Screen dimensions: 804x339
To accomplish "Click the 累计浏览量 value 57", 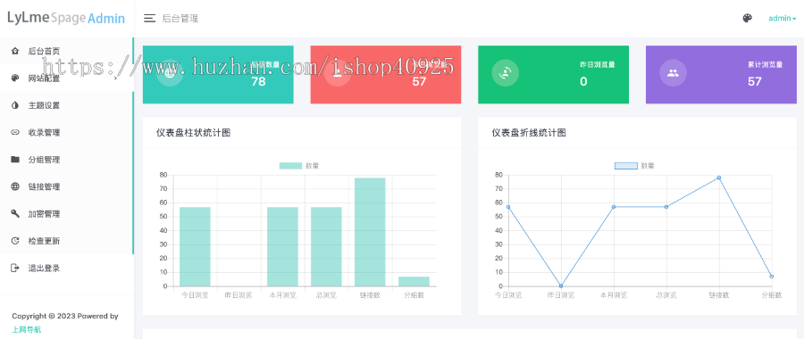I will (754, 81).
